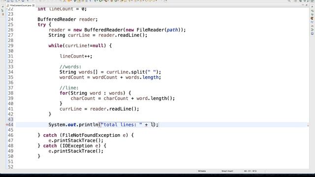Click the bottom square icon in the right side bar
The image size is (315, 177).
coord(312,33)
